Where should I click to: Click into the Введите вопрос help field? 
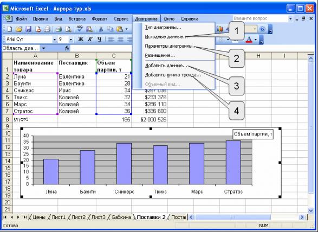coord(261,18)
